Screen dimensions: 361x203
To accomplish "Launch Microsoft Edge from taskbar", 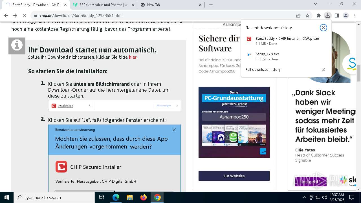I will coord(116,197).
